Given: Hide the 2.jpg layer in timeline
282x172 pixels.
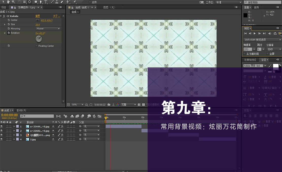Looking at the screenshot, I should (2, 139).
